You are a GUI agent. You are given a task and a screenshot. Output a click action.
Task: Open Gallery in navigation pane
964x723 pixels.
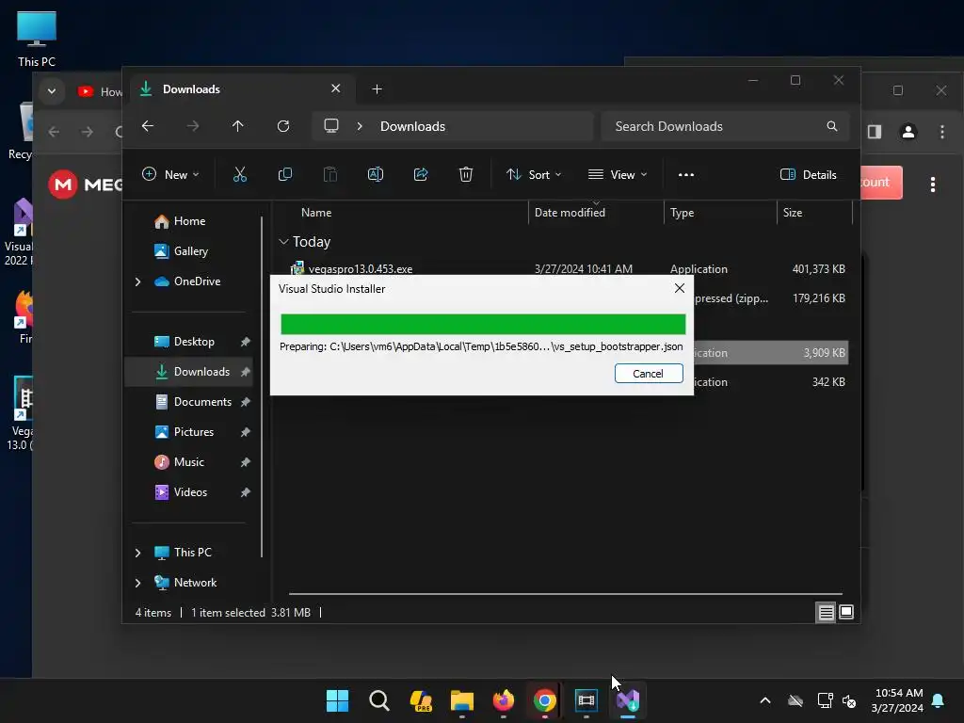tap(190, 250)
